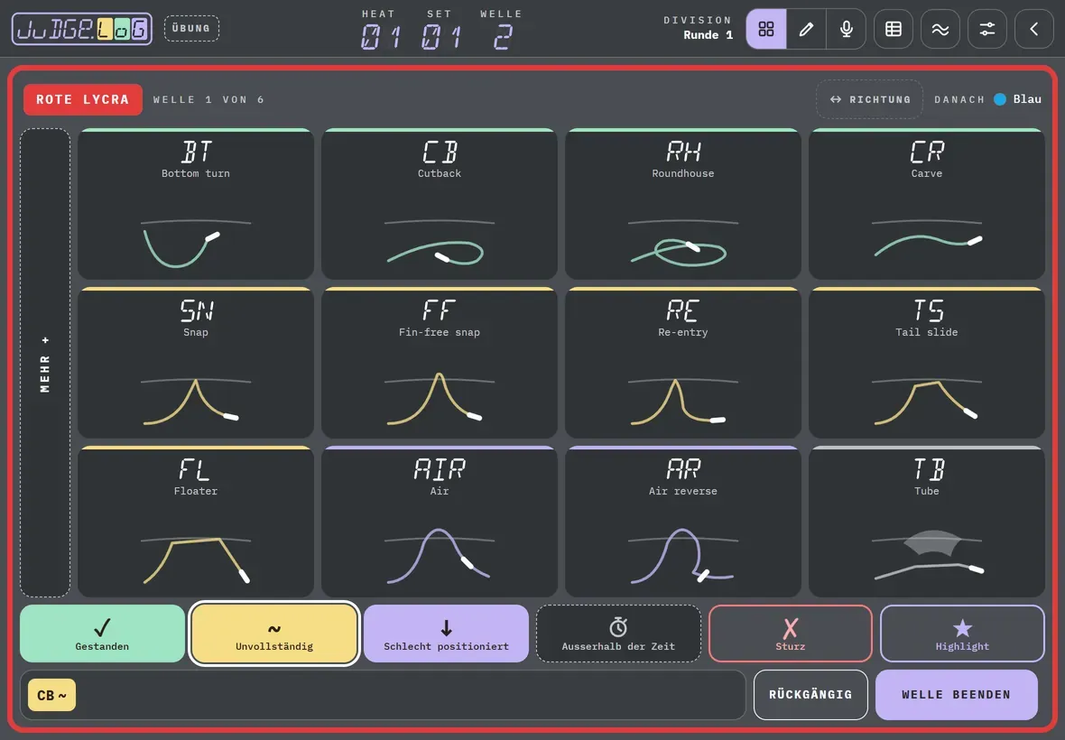Mark the maneuver as Sturz
This screenshot has width=1065, height=740.
coord(790,634)
